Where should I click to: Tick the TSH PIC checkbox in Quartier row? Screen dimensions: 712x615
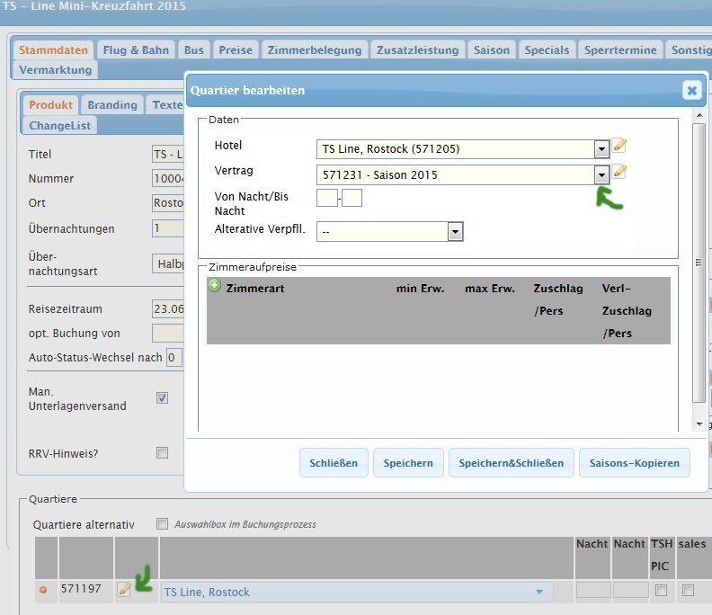pyautogui.click(x=662, y=591)
